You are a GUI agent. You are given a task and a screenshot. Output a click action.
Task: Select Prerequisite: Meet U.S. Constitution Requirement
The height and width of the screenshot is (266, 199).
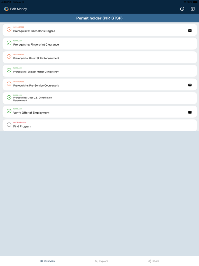99,98
